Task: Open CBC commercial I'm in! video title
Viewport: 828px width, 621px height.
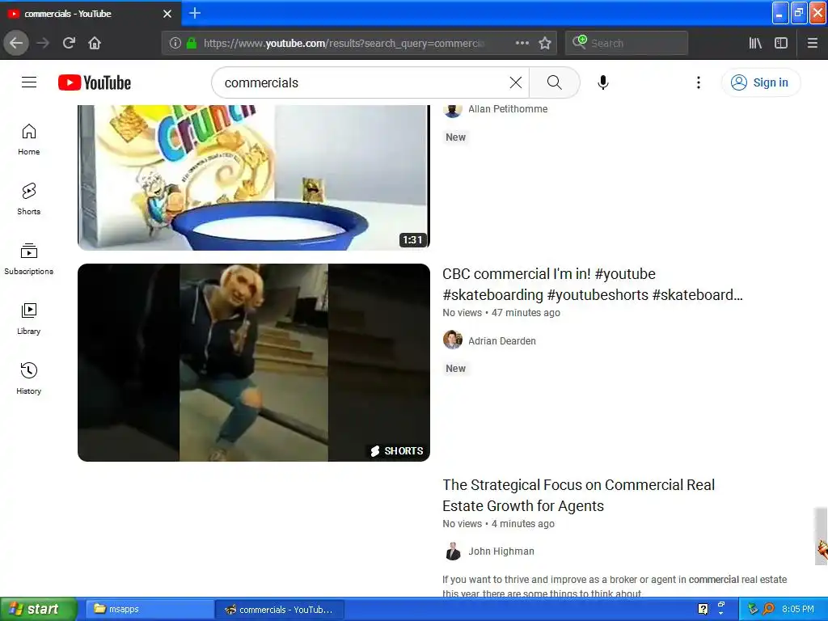Action: pos(593,284)
